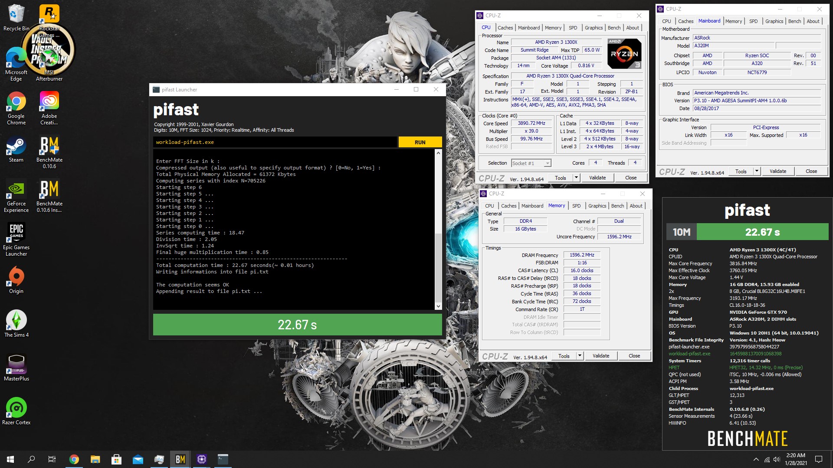Open pifast Launcher terminal taskbar icon

[x=223, y=459]
